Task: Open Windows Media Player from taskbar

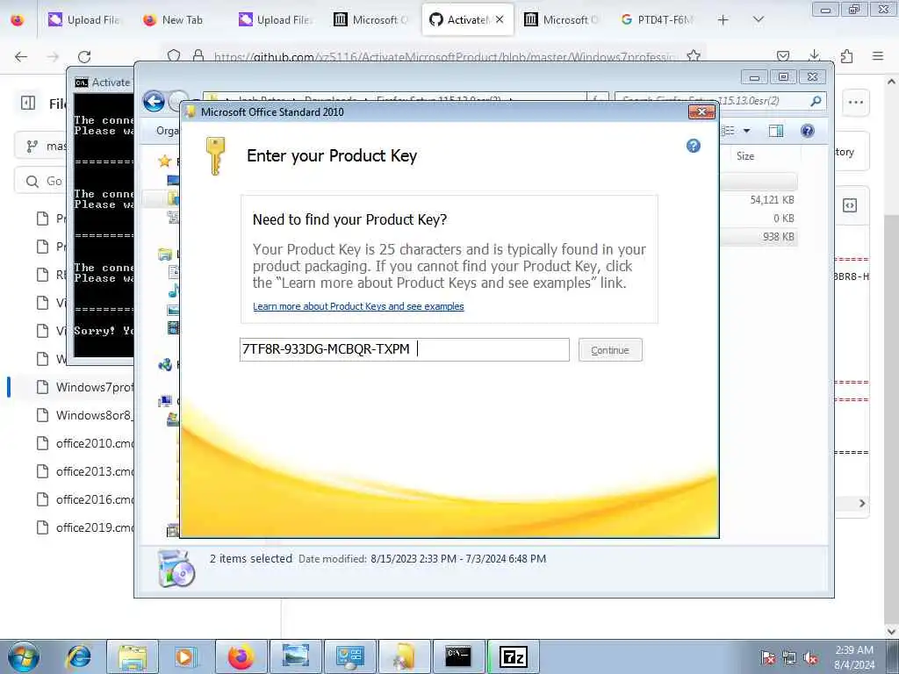Action: [185, 656]
